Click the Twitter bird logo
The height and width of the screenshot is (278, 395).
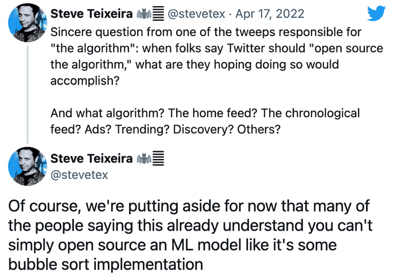[375, 15]
